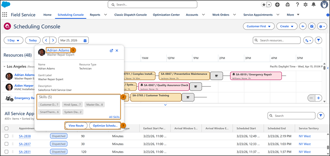
Task: Open the SA-2838 appointment link
Action: pos(25,136)
